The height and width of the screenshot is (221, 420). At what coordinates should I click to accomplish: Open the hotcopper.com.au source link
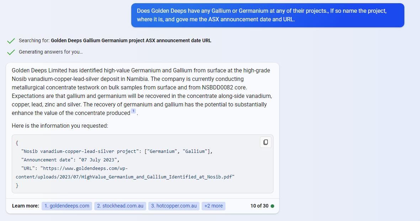[x=174, y=206]
